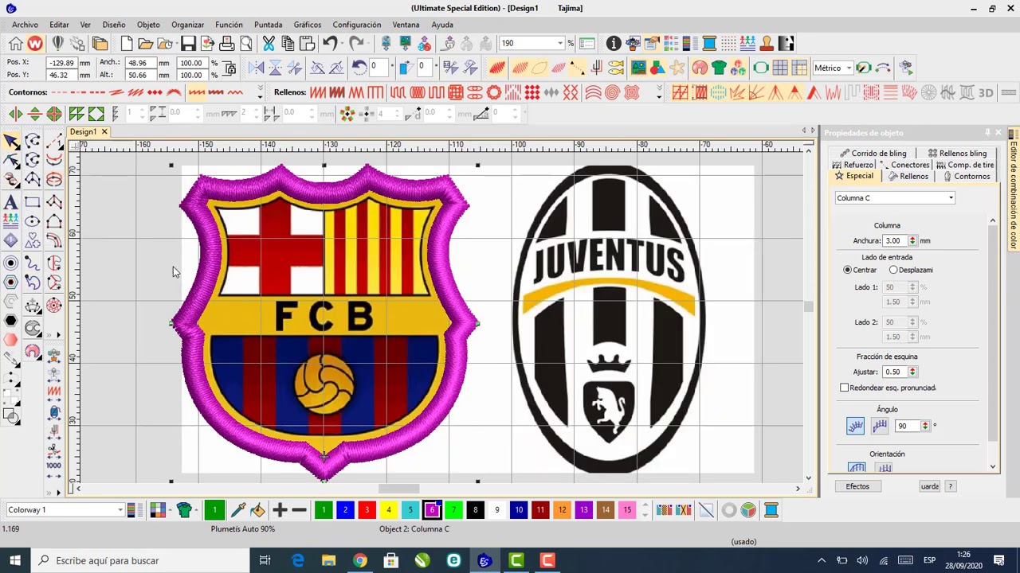1020x573 pixels.
Task: Add a color with the plus icon
Action: coord(279,510)
